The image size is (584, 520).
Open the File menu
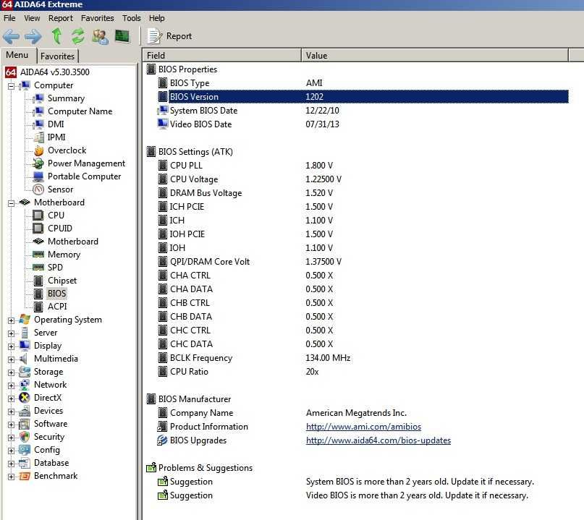click(x=9, y=18)
